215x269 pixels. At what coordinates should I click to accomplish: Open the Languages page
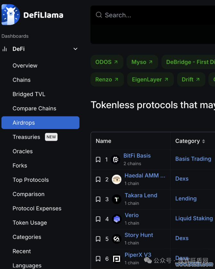pyautogui.click(x=27, y=265)
